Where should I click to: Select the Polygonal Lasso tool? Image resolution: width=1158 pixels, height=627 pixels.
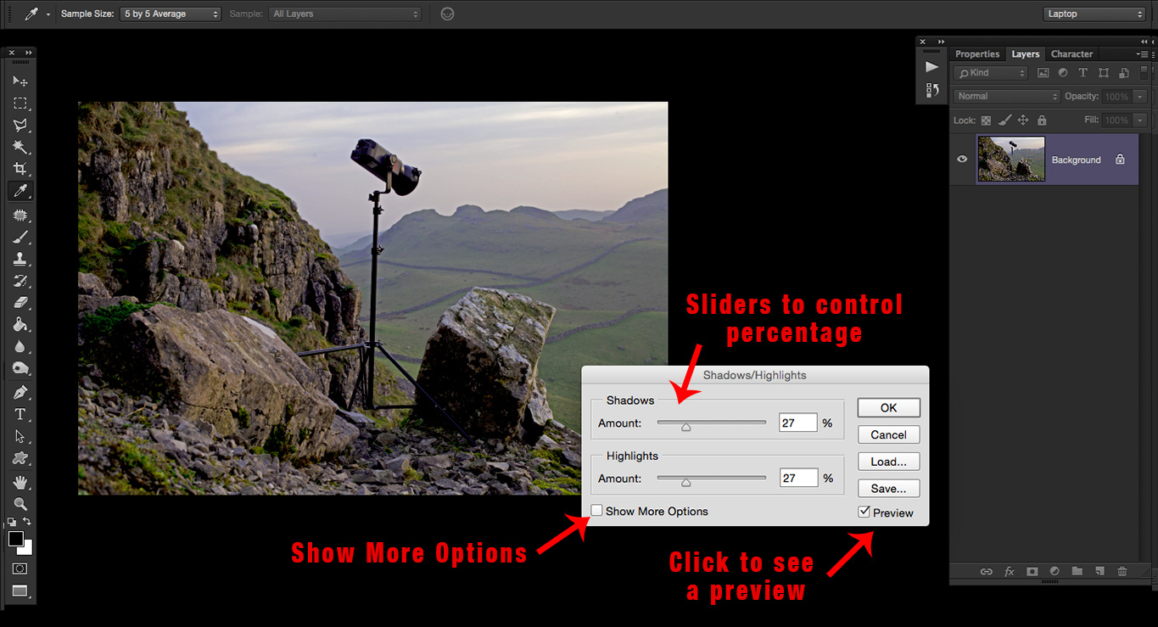coord(20,126)
